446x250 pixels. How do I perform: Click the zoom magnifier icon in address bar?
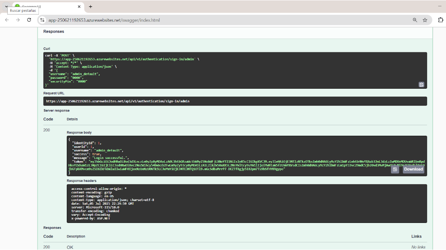pyautogui.click(x=415, y=20)
